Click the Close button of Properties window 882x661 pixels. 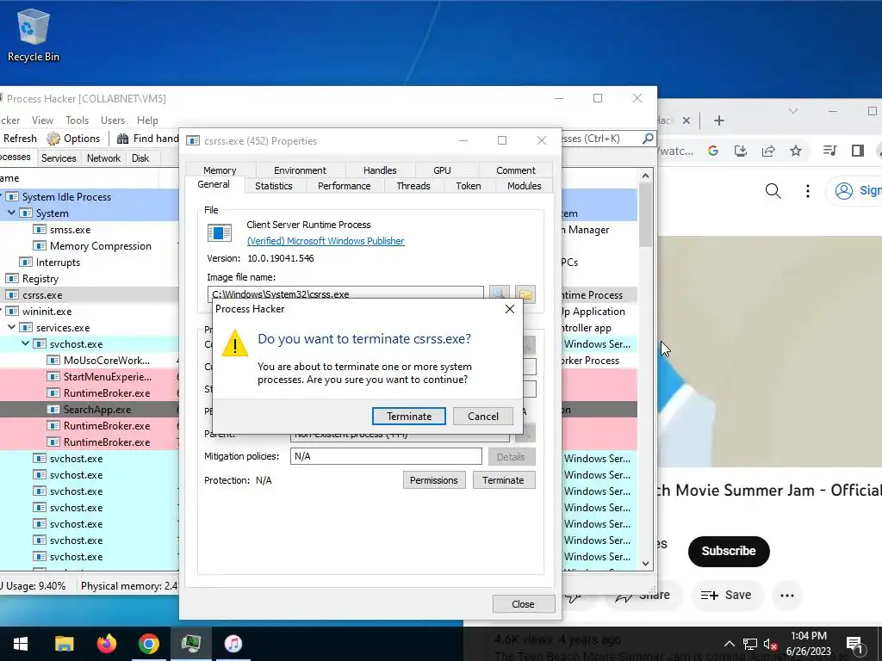[x=523, y=604]
